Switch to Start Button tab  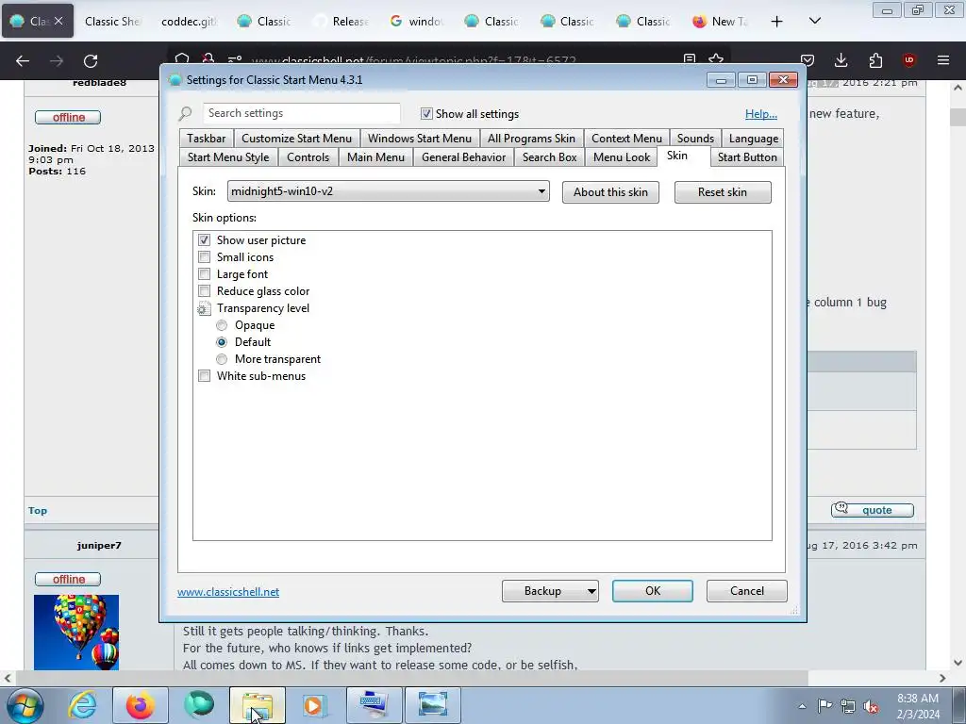[x=747, y=157]
